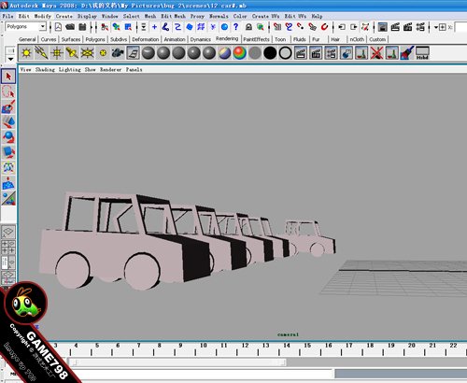The image size is (467, 383).
Task: Switch to the PaintEffects shelf tab
Action: point(256,39)
